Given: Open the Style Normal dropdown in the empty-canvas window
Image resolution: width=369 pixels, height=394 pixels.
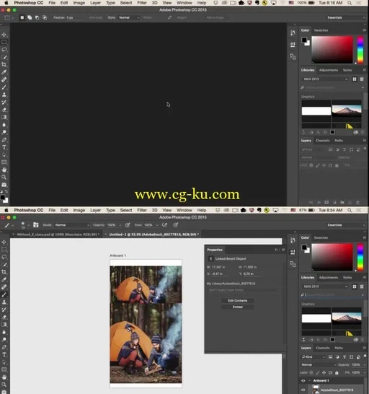Looking at the screenshot, I should (129, 17).
